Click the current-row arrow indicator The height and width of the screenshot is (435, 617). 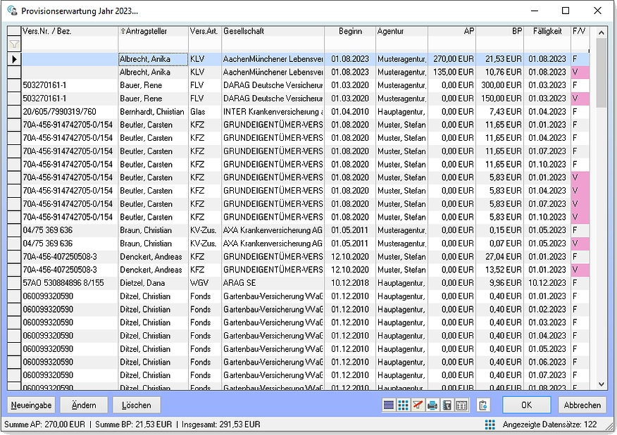tap(14, 59)
